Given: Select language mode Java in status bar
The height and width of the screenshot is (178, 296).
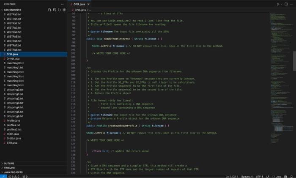Looking at the screenshot, I should tap(277, 176).
